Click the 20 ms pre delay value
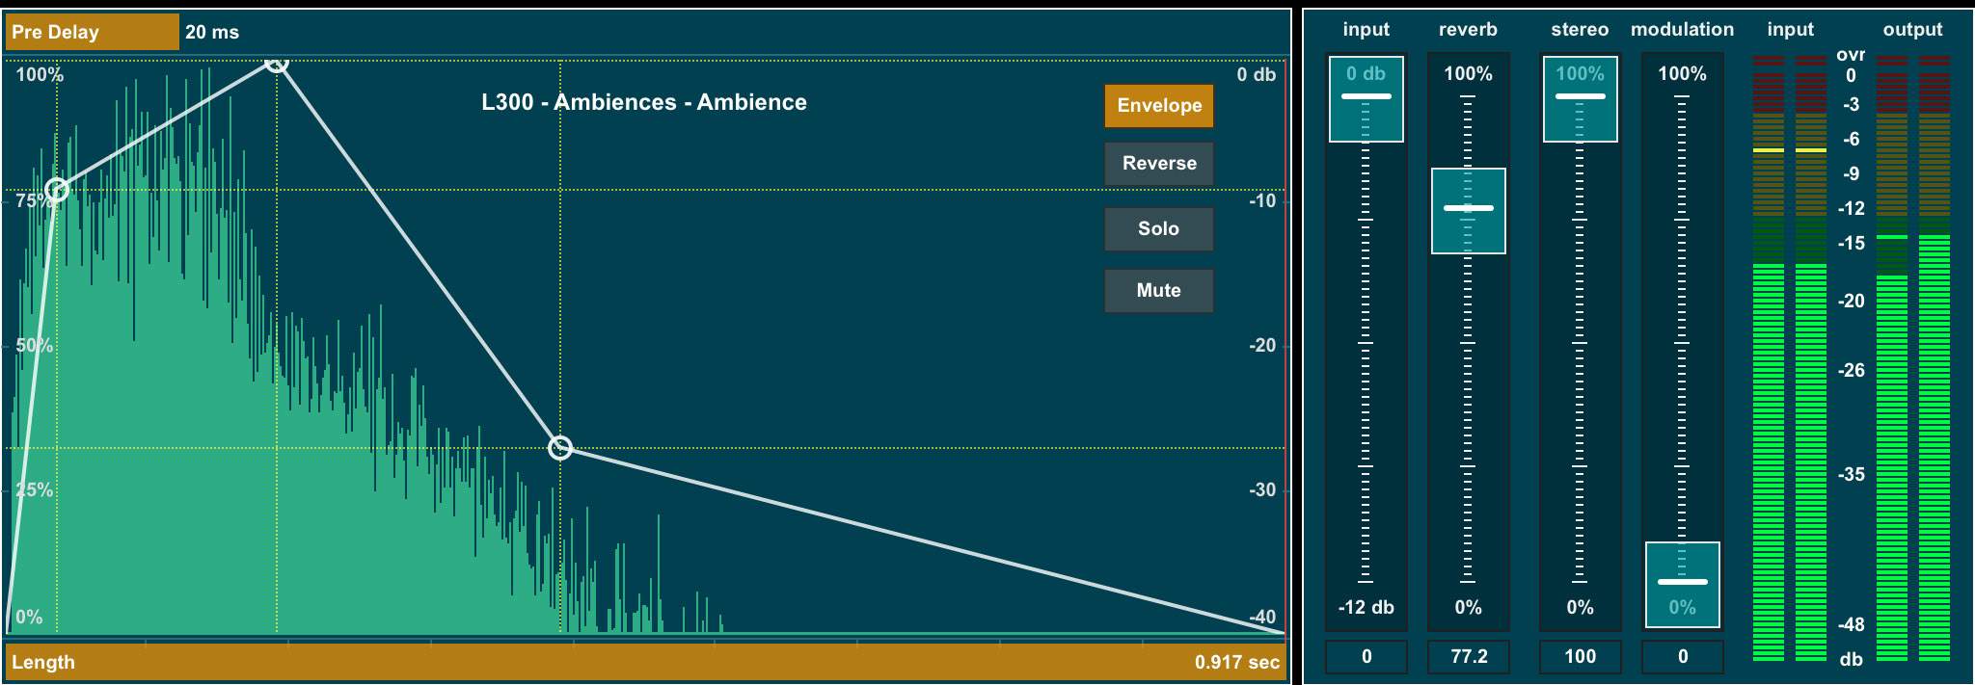 coord(212,32)
